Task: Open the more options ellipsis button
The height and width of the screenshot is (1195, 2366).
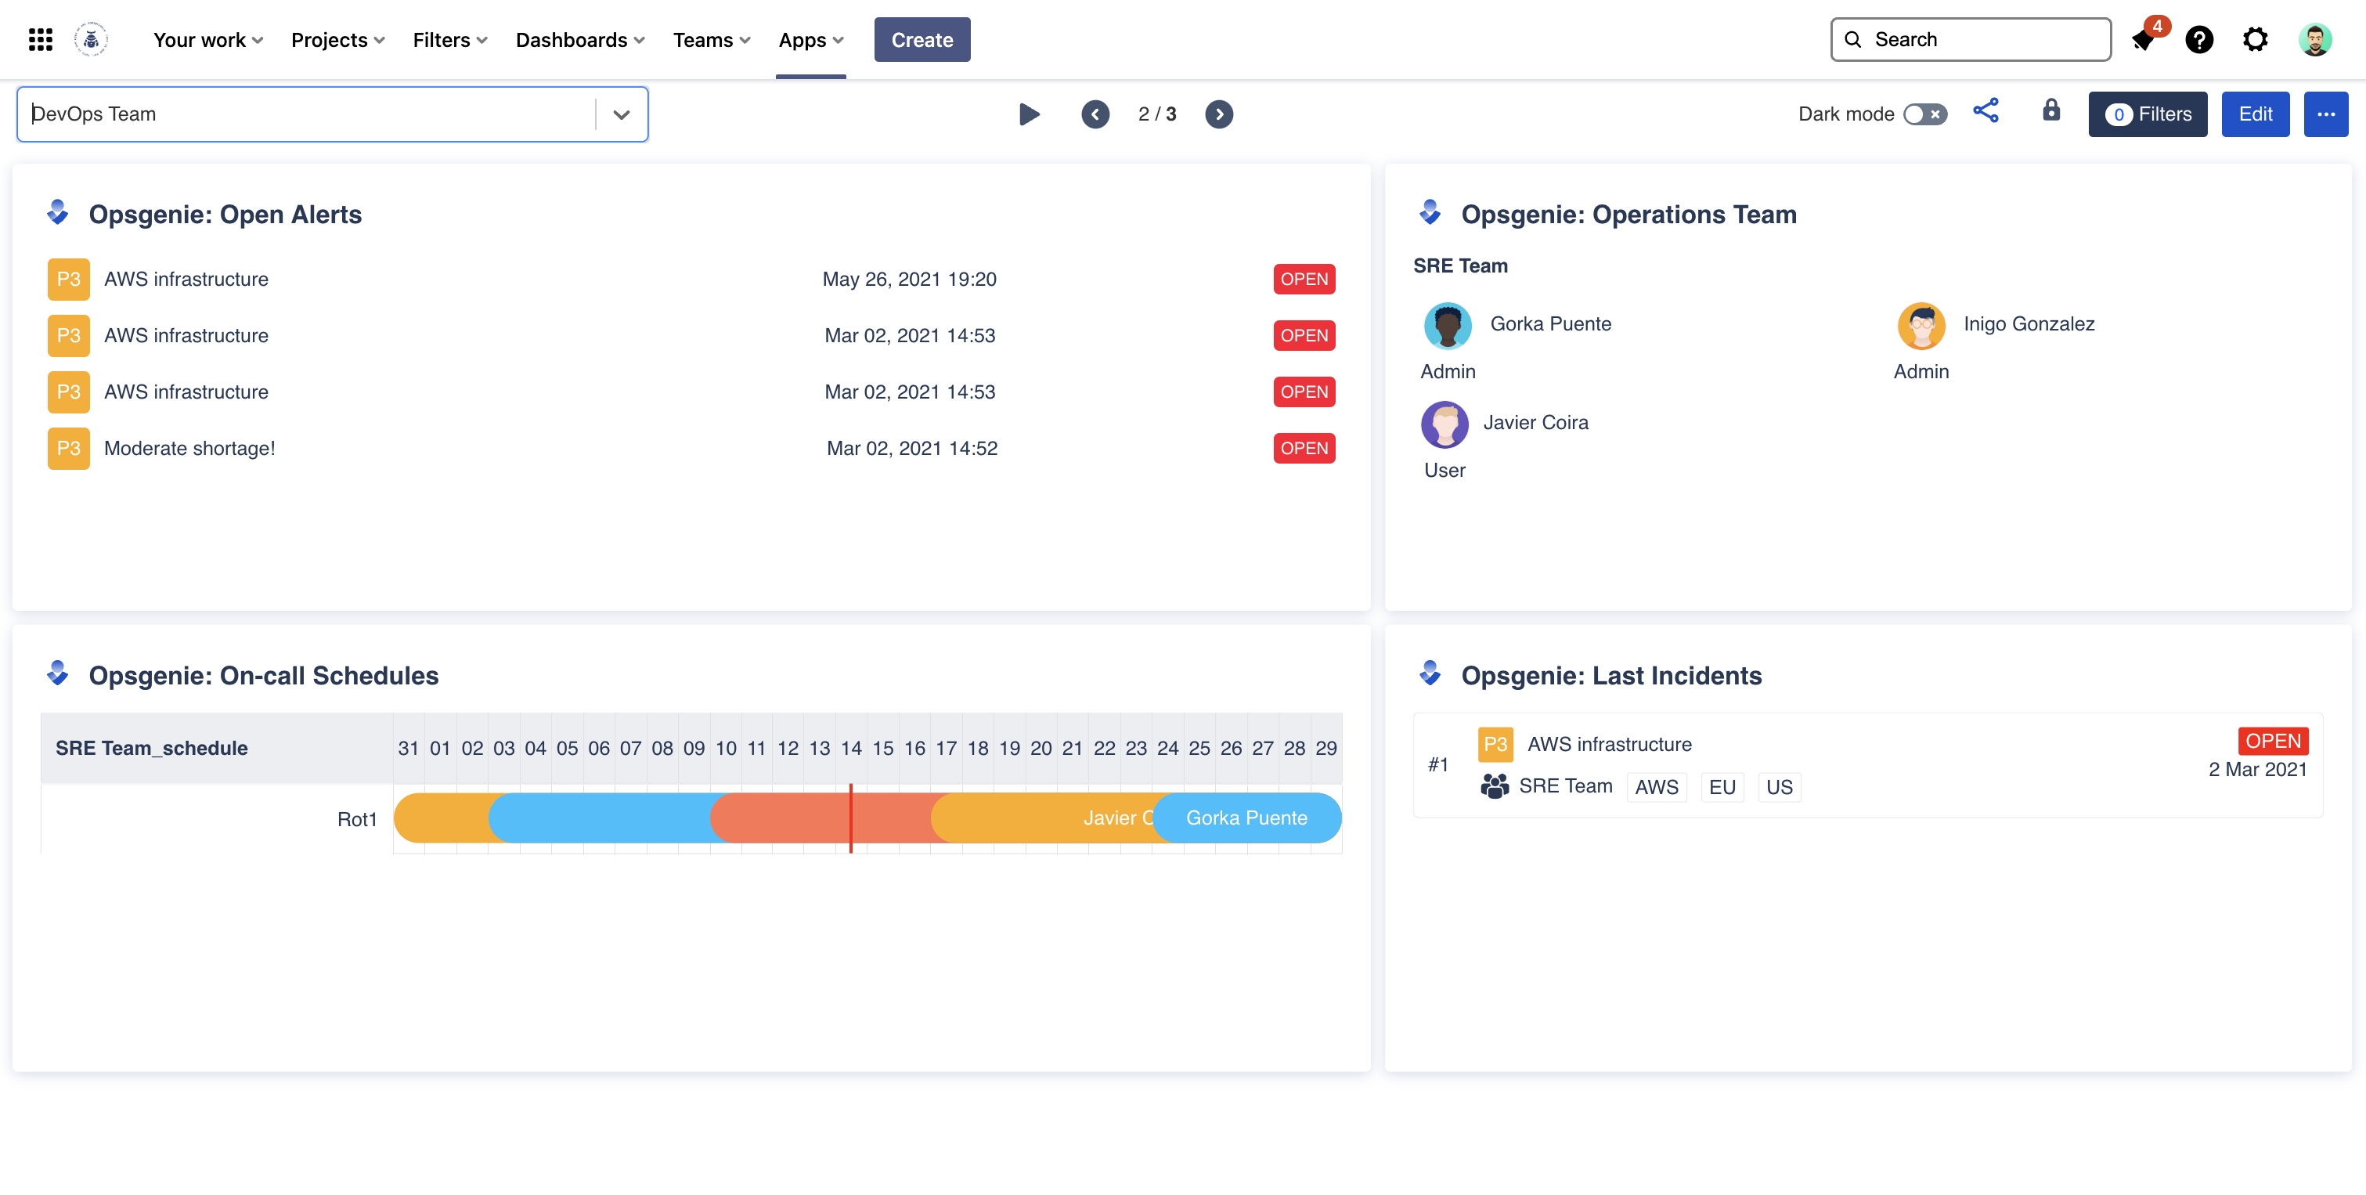Action: click(2325, 114)
